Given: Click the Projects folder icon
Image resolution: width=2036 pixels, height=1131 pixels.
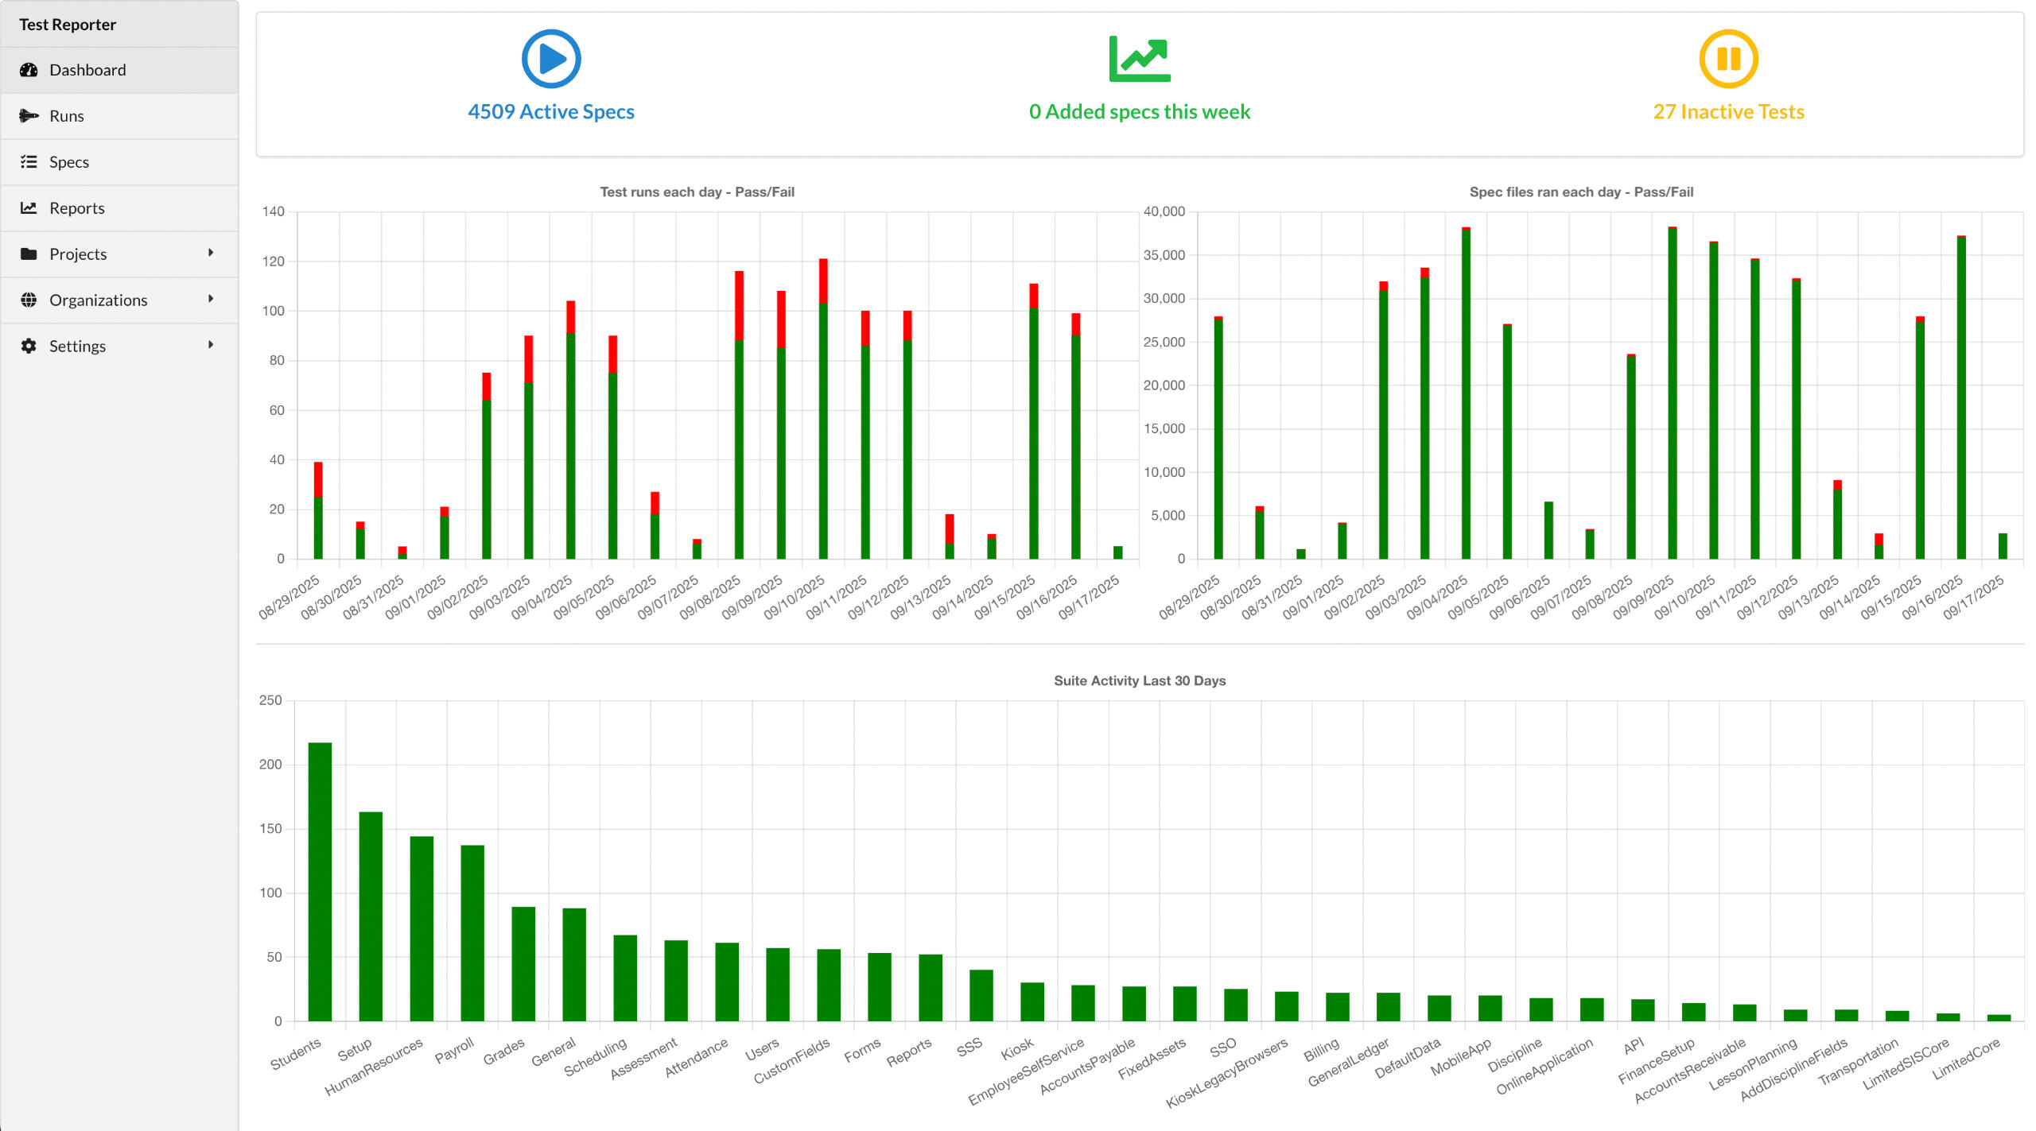Looking at the screenshot, I should tap(28, 254).
